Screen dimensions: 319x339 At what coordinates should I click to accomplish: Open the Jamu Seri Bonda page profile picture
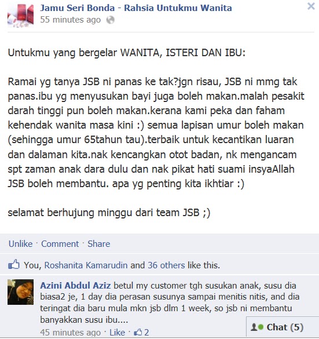20,15
